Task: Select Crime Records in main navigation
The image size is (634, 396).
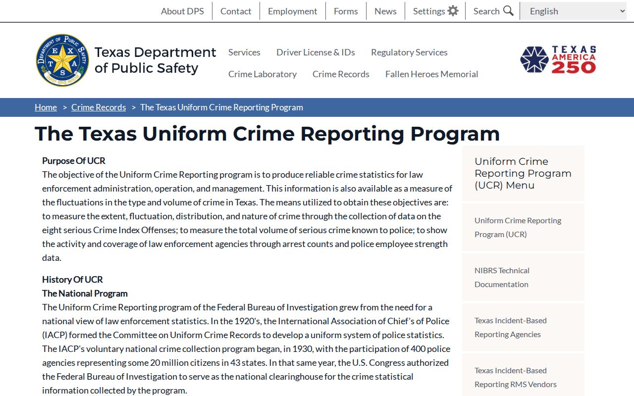Action: [341, 74]
